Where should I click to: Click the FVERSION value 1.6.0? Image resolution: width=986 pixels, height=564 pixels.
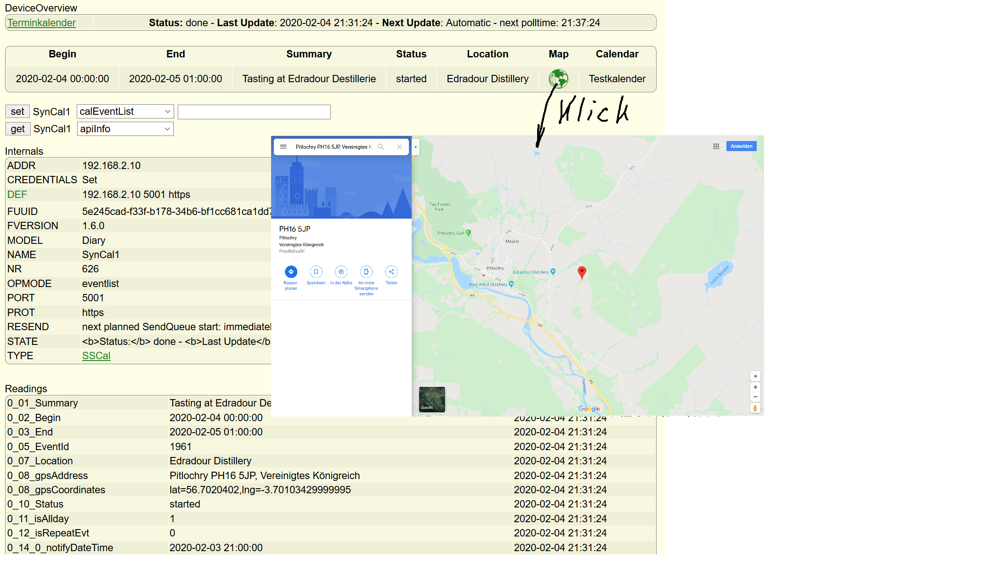(x=93, y=226)
